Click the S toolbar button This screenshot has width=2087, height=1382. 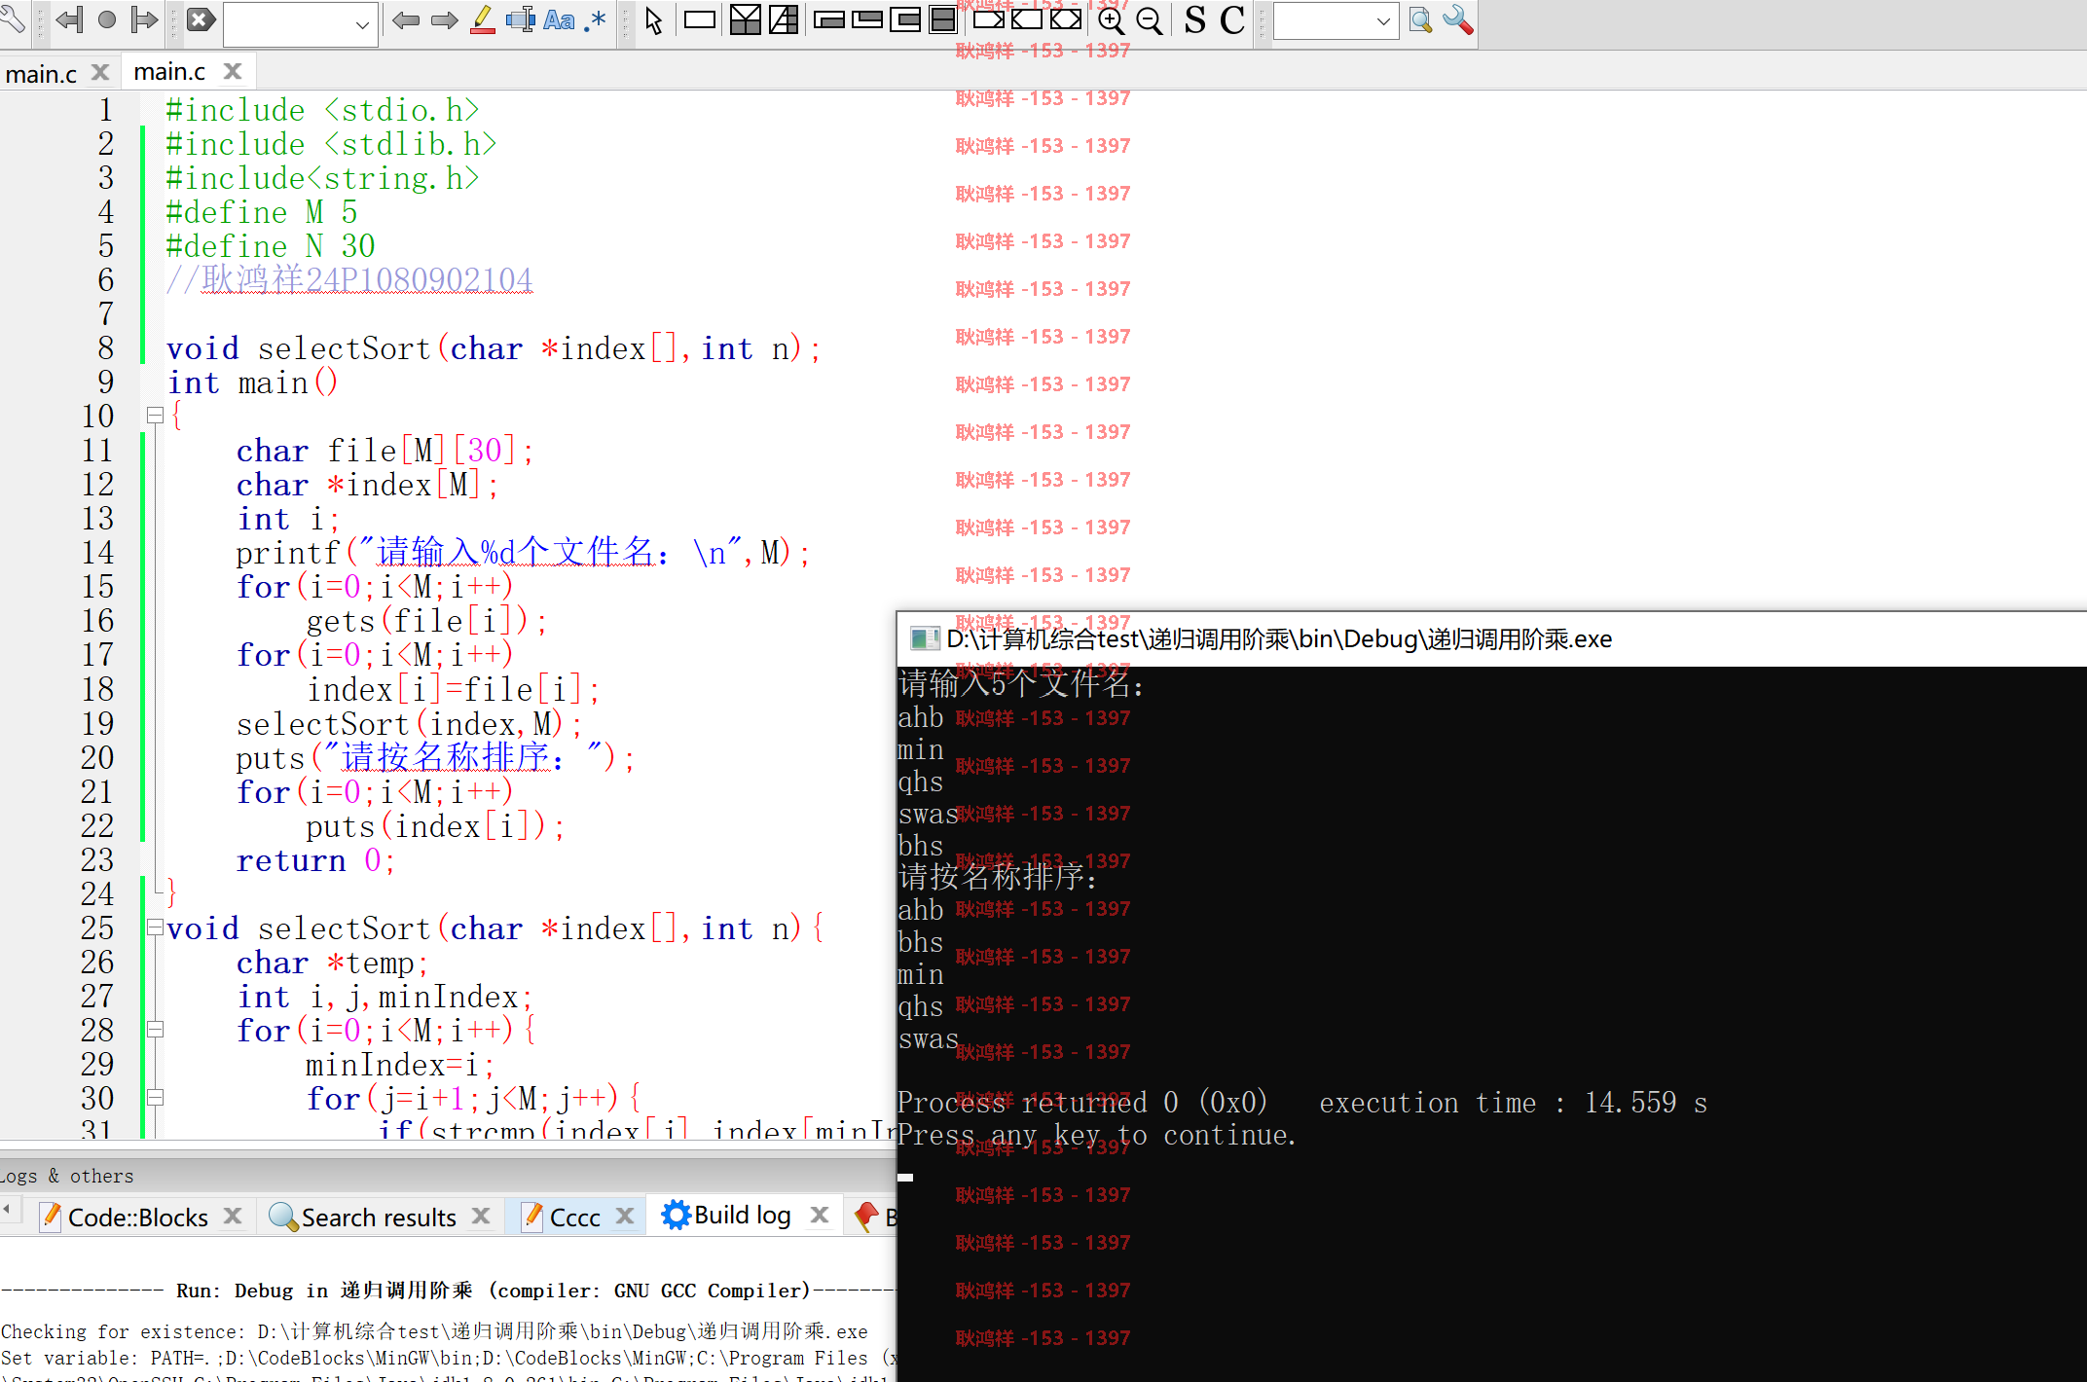click(1194, 19)
